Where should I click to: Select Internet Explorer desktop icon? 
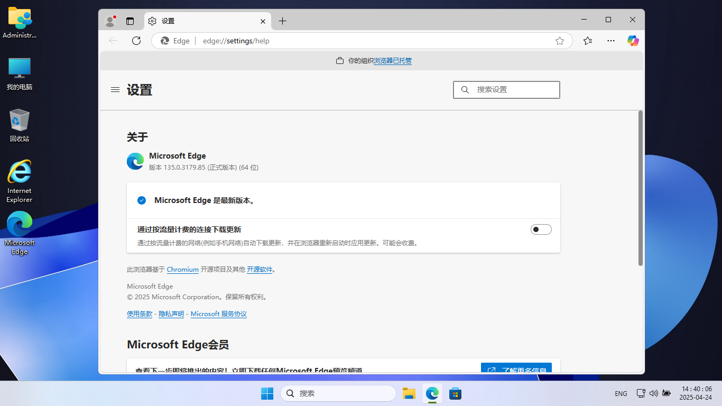(x=20, y=181)
